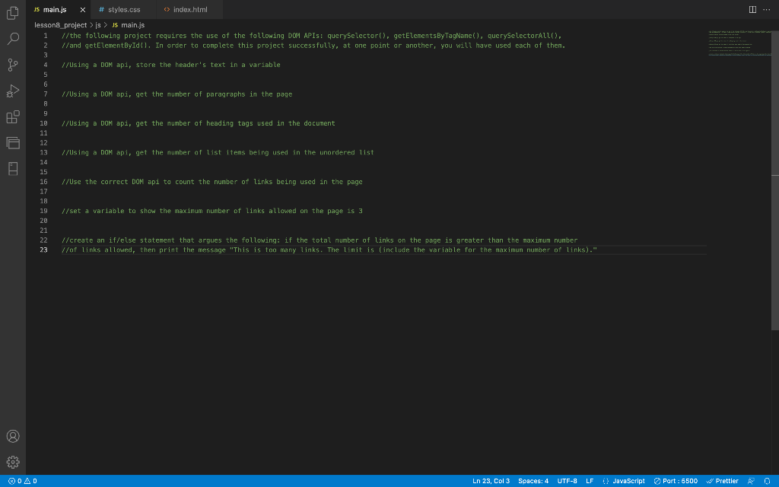Expand the js folder breadcrumb
779x487 pixels.
tap(96, 24)
